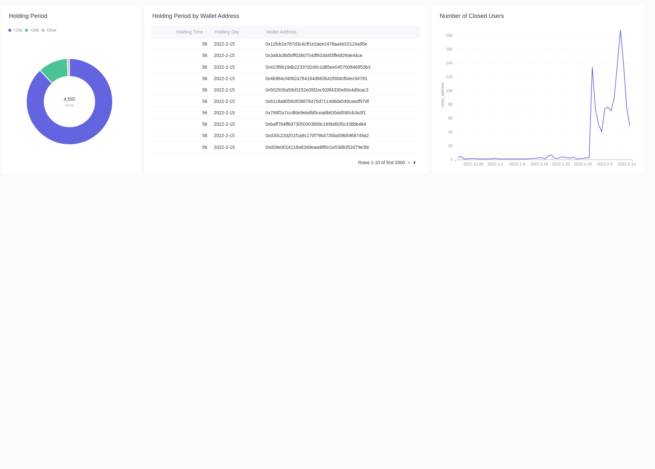Click the previous page arrow below the table
This screenshot has height=469, width=655.
point(409,163)
